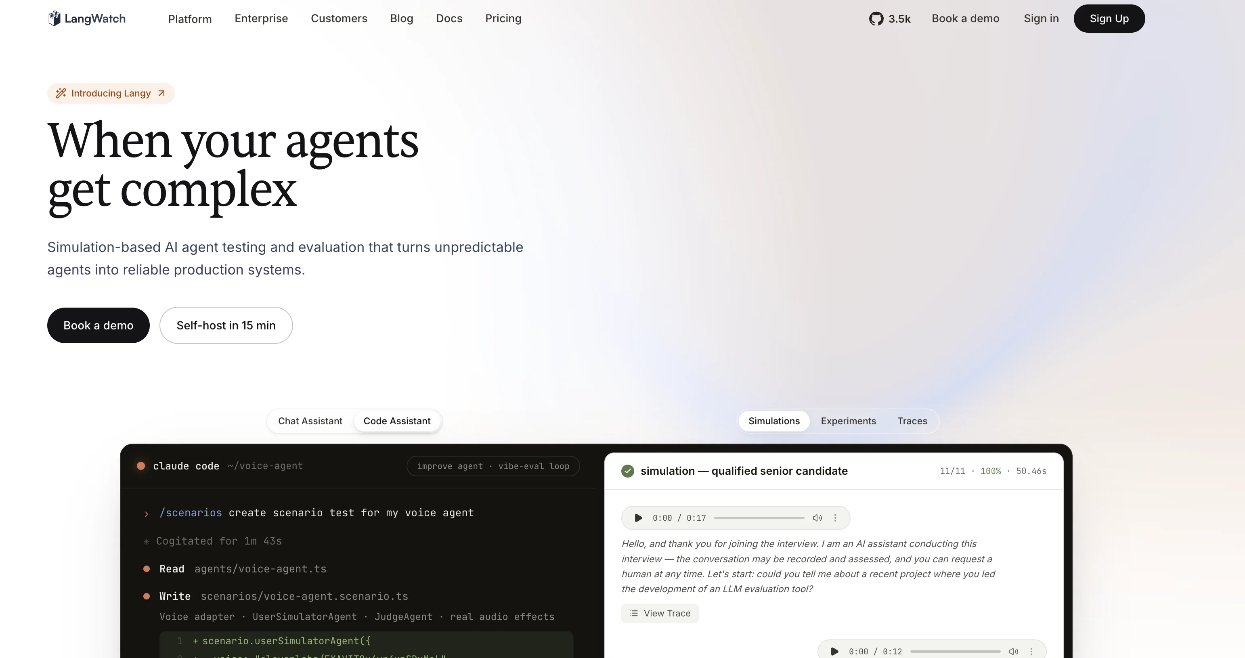Viewport: 1245px width, 658px height.
Task: Go to Pricing
Action: [503, 18]
